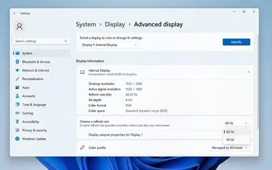Click the System monitor icon in sidebar

point(17,53)
